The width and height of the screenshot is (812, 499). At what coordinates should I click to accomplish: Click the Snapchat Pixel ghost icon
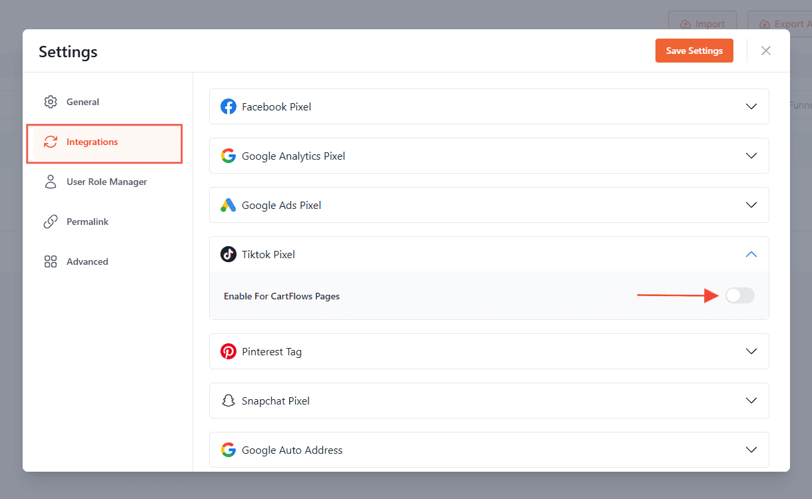pyautogui.click(x=228, y=401)
